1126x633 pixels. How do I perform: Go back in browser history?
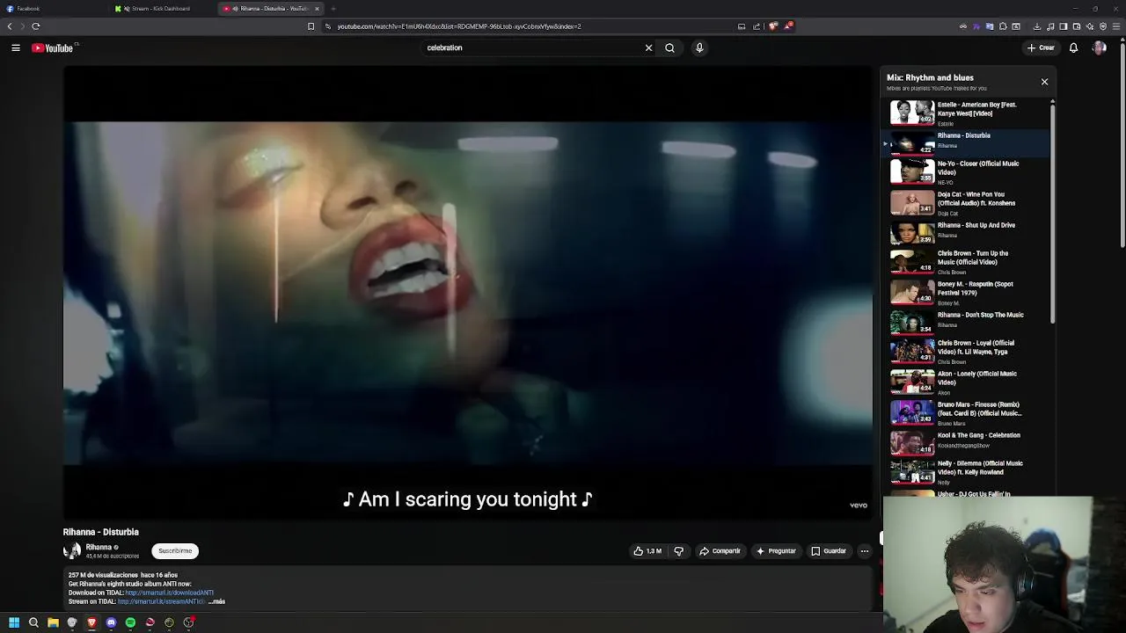tap(10, 26)
